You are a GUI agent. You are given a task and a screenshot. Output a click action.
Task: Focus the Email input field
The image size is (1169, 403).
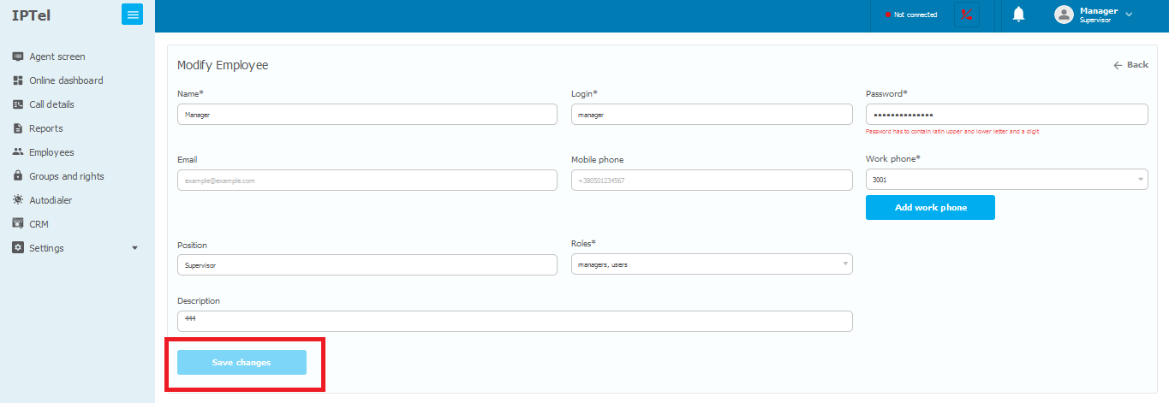367,181
